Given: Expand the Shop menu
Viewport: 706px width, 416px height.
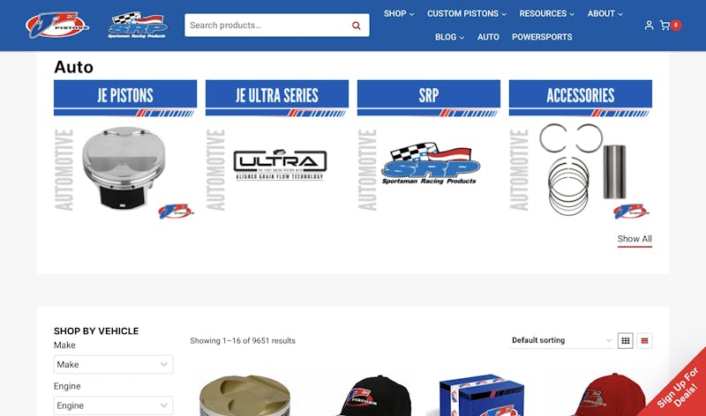Looking at the screenshot, I should (399, 13).
